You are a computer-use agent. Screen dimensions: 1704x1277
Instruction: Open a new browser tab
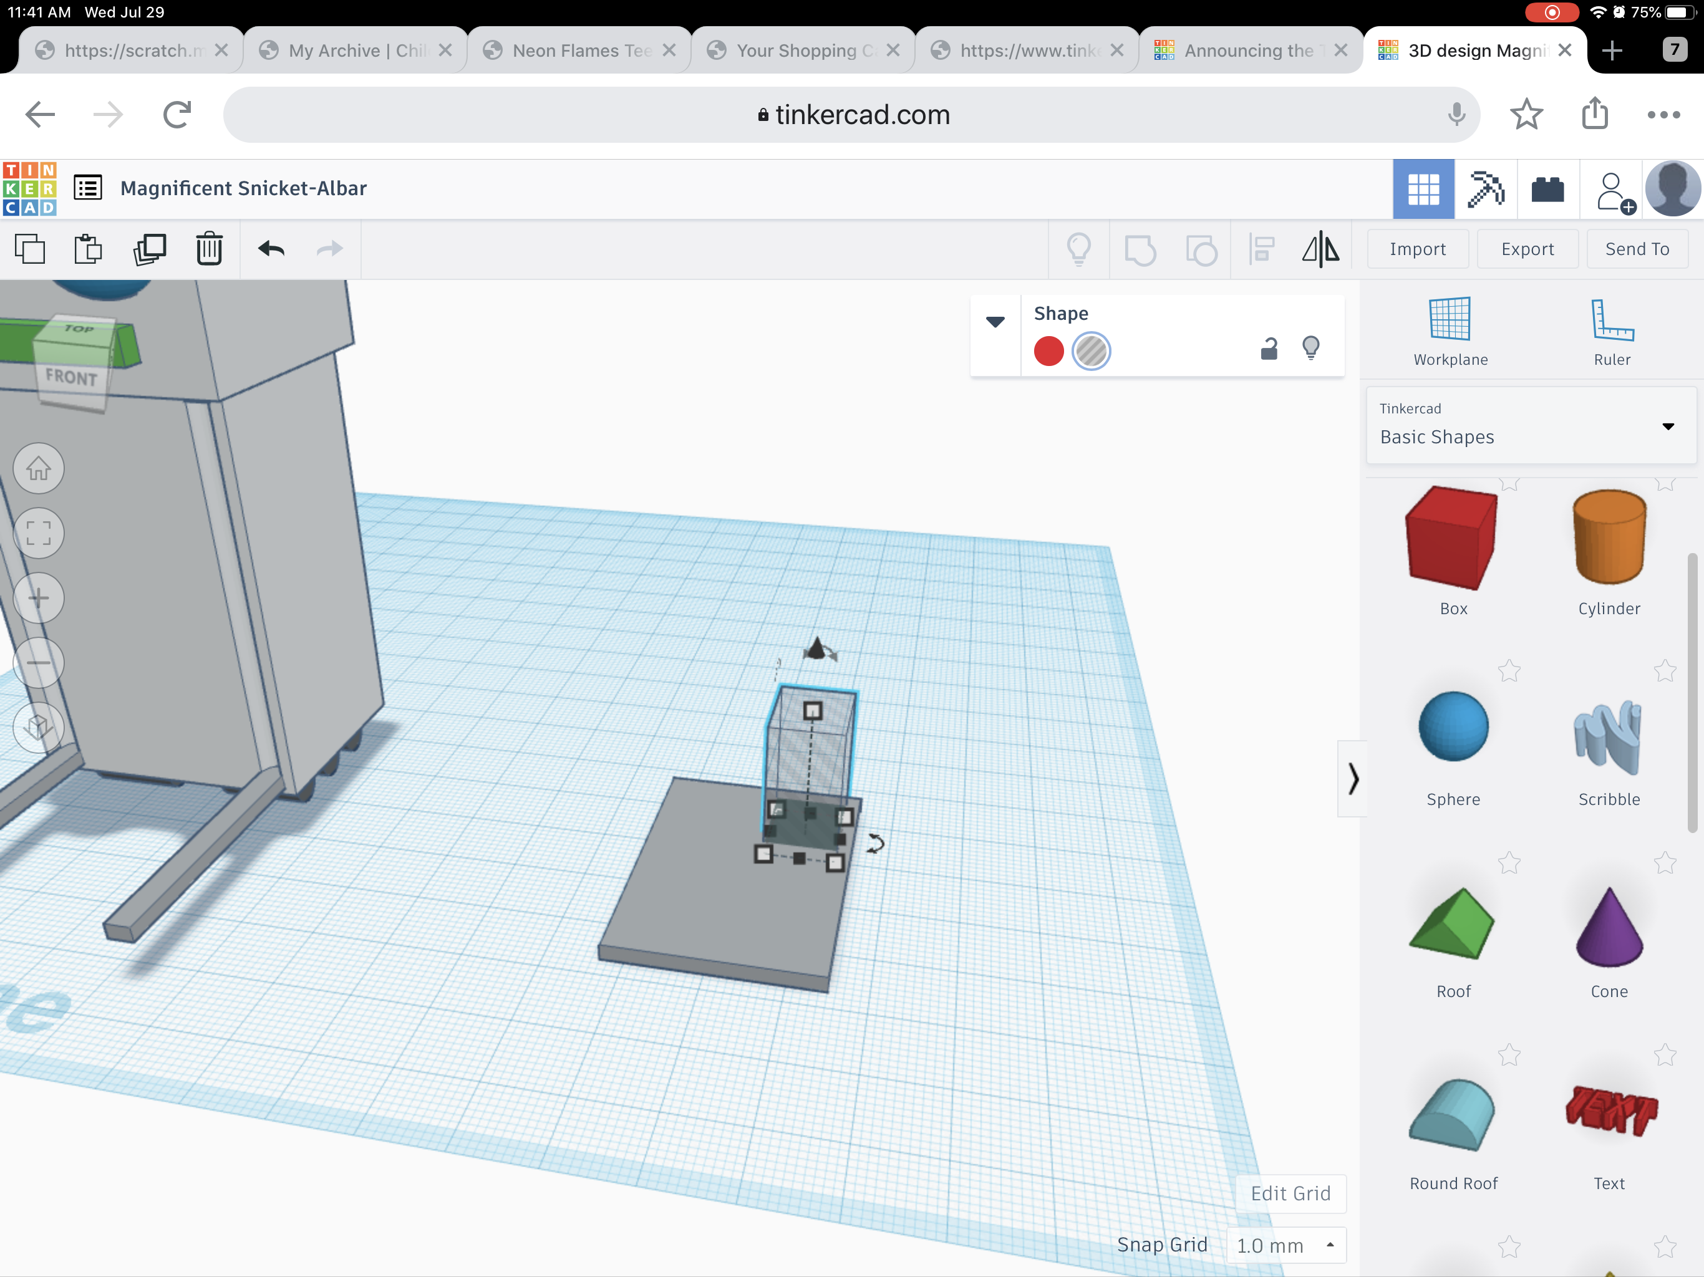click(1612, 50)
